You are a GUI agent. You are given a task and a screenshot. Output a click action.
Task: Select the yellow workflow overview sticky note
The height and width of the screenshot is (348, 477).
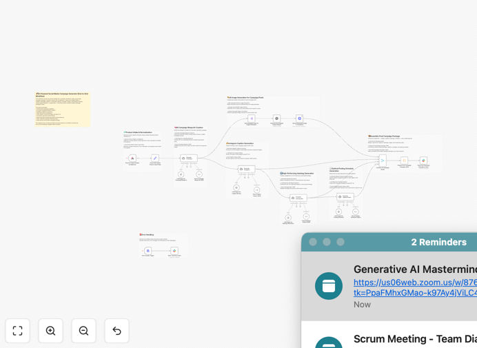(x=63, y=109)
